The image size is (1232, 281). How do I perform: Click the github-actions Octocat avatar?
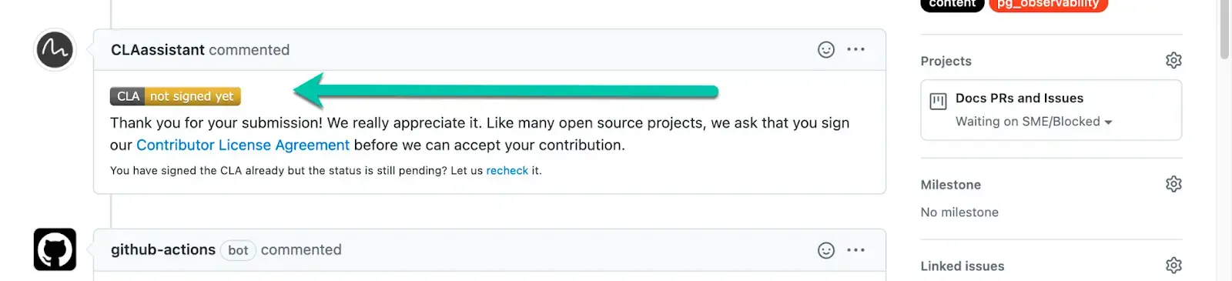(55, 249)
